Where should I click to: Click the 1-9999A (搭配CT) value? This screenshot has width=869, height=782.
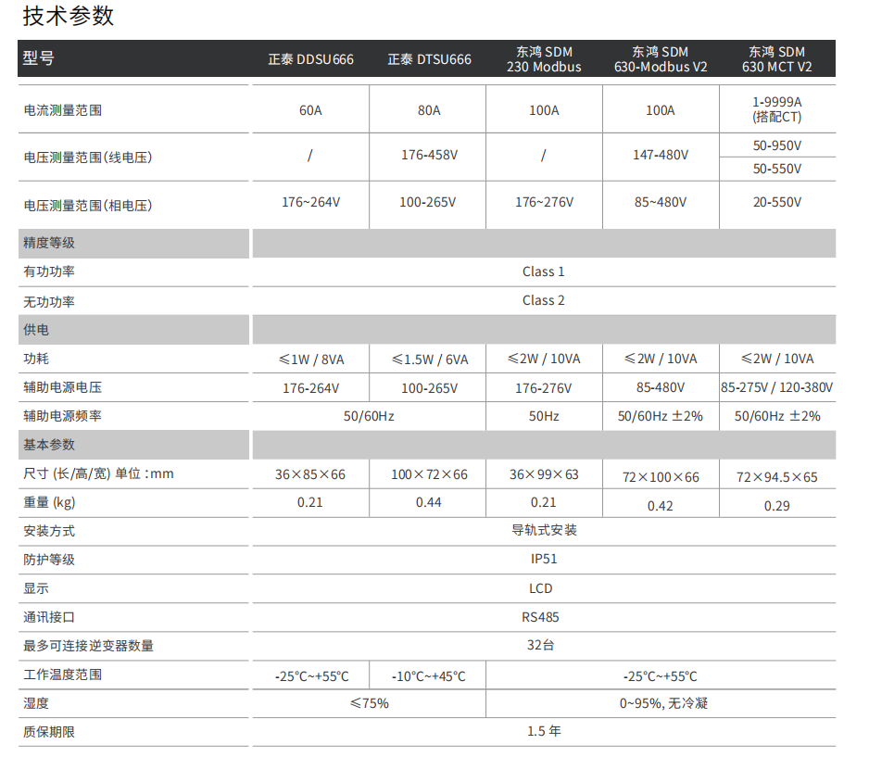click(777, 109)
